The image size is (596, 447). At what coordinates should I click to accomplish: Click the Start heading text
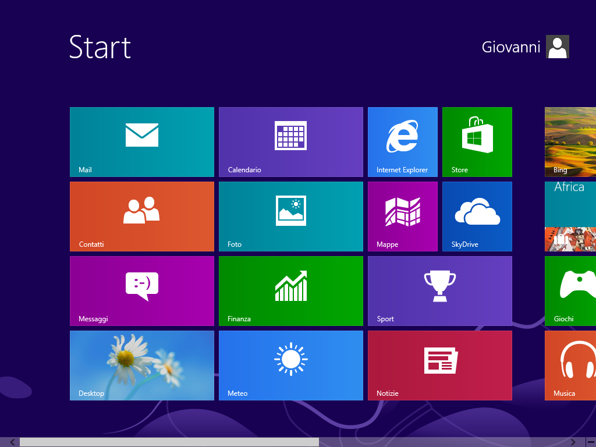click(x=100, y=47)
